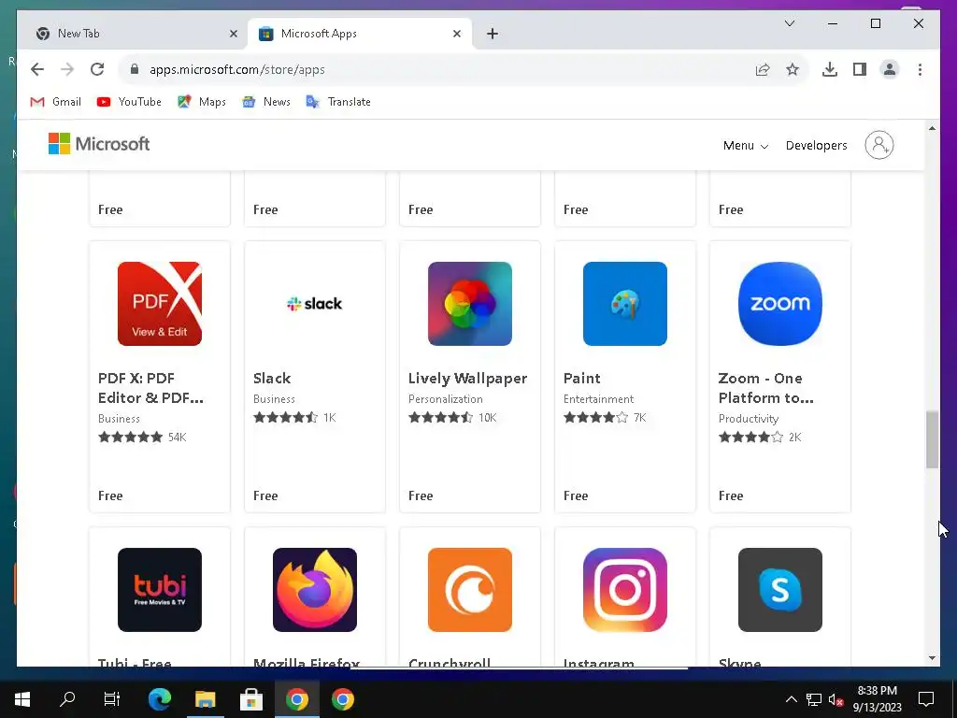Open the Tubi app icon
The height and width of the screenshot is (718, 957).
[x=159, y=589]
